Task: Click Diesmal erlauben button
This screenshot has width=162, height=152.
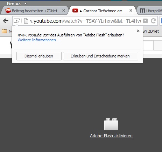Action: [39, 56]
